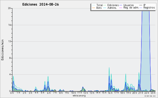Click the black line swatch beside IP
The image size is (158, 98).
pos(141,5)
